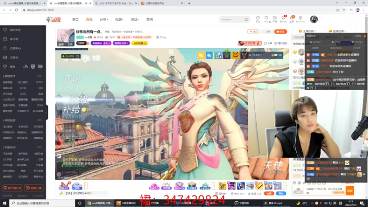Open the 主播投稿 tab in right panel
Image resolution: width=368 pixels, height=207 pixels.
[308, 31]
